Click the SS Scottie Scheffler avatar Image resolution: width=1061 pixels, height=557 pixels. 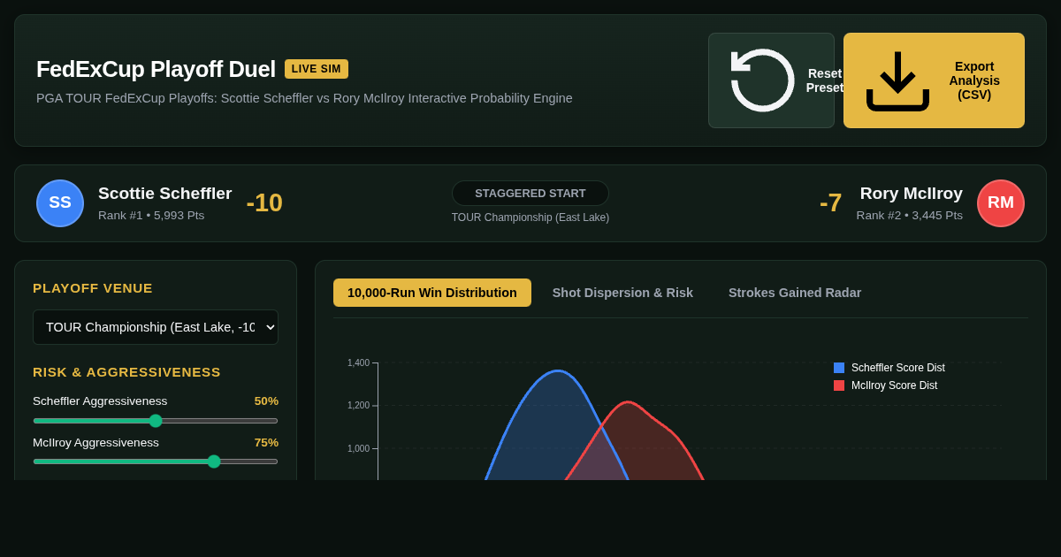[x=60, y=203]
